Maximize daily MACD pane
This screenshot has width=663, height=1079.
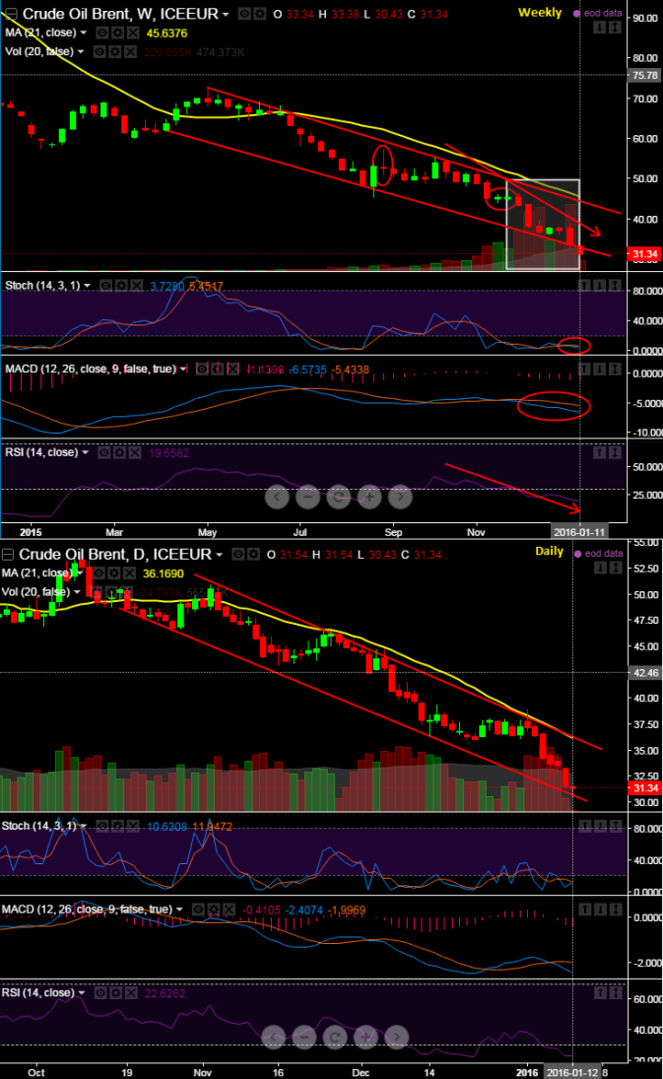coord(615,910)
